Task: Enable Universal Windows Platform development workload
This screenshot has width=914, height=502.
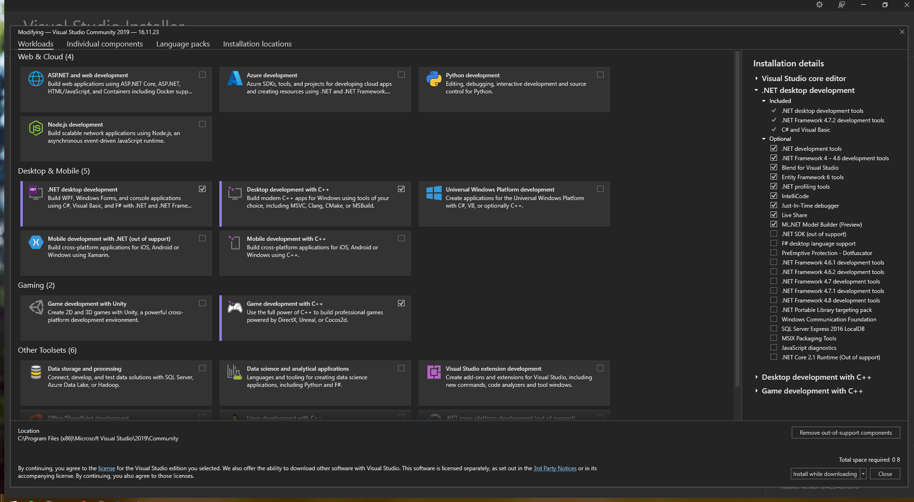Action: click(x=600, y=189)
